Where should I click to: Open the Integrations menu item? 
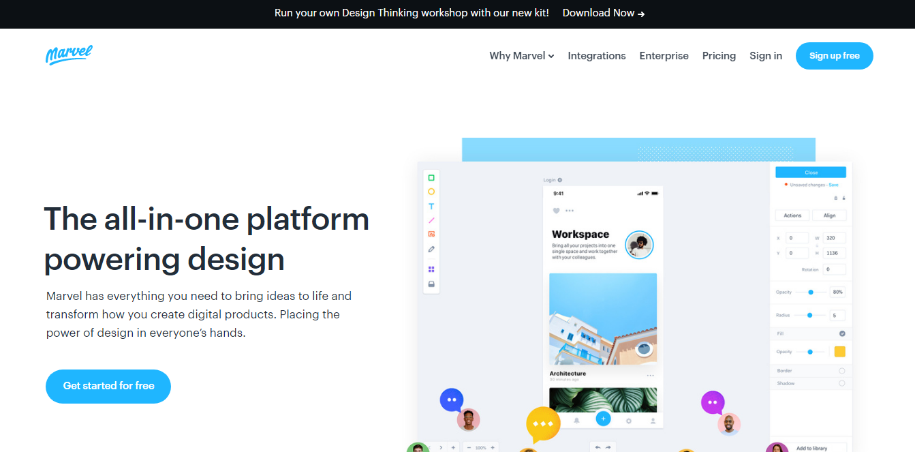coord(596,56)
